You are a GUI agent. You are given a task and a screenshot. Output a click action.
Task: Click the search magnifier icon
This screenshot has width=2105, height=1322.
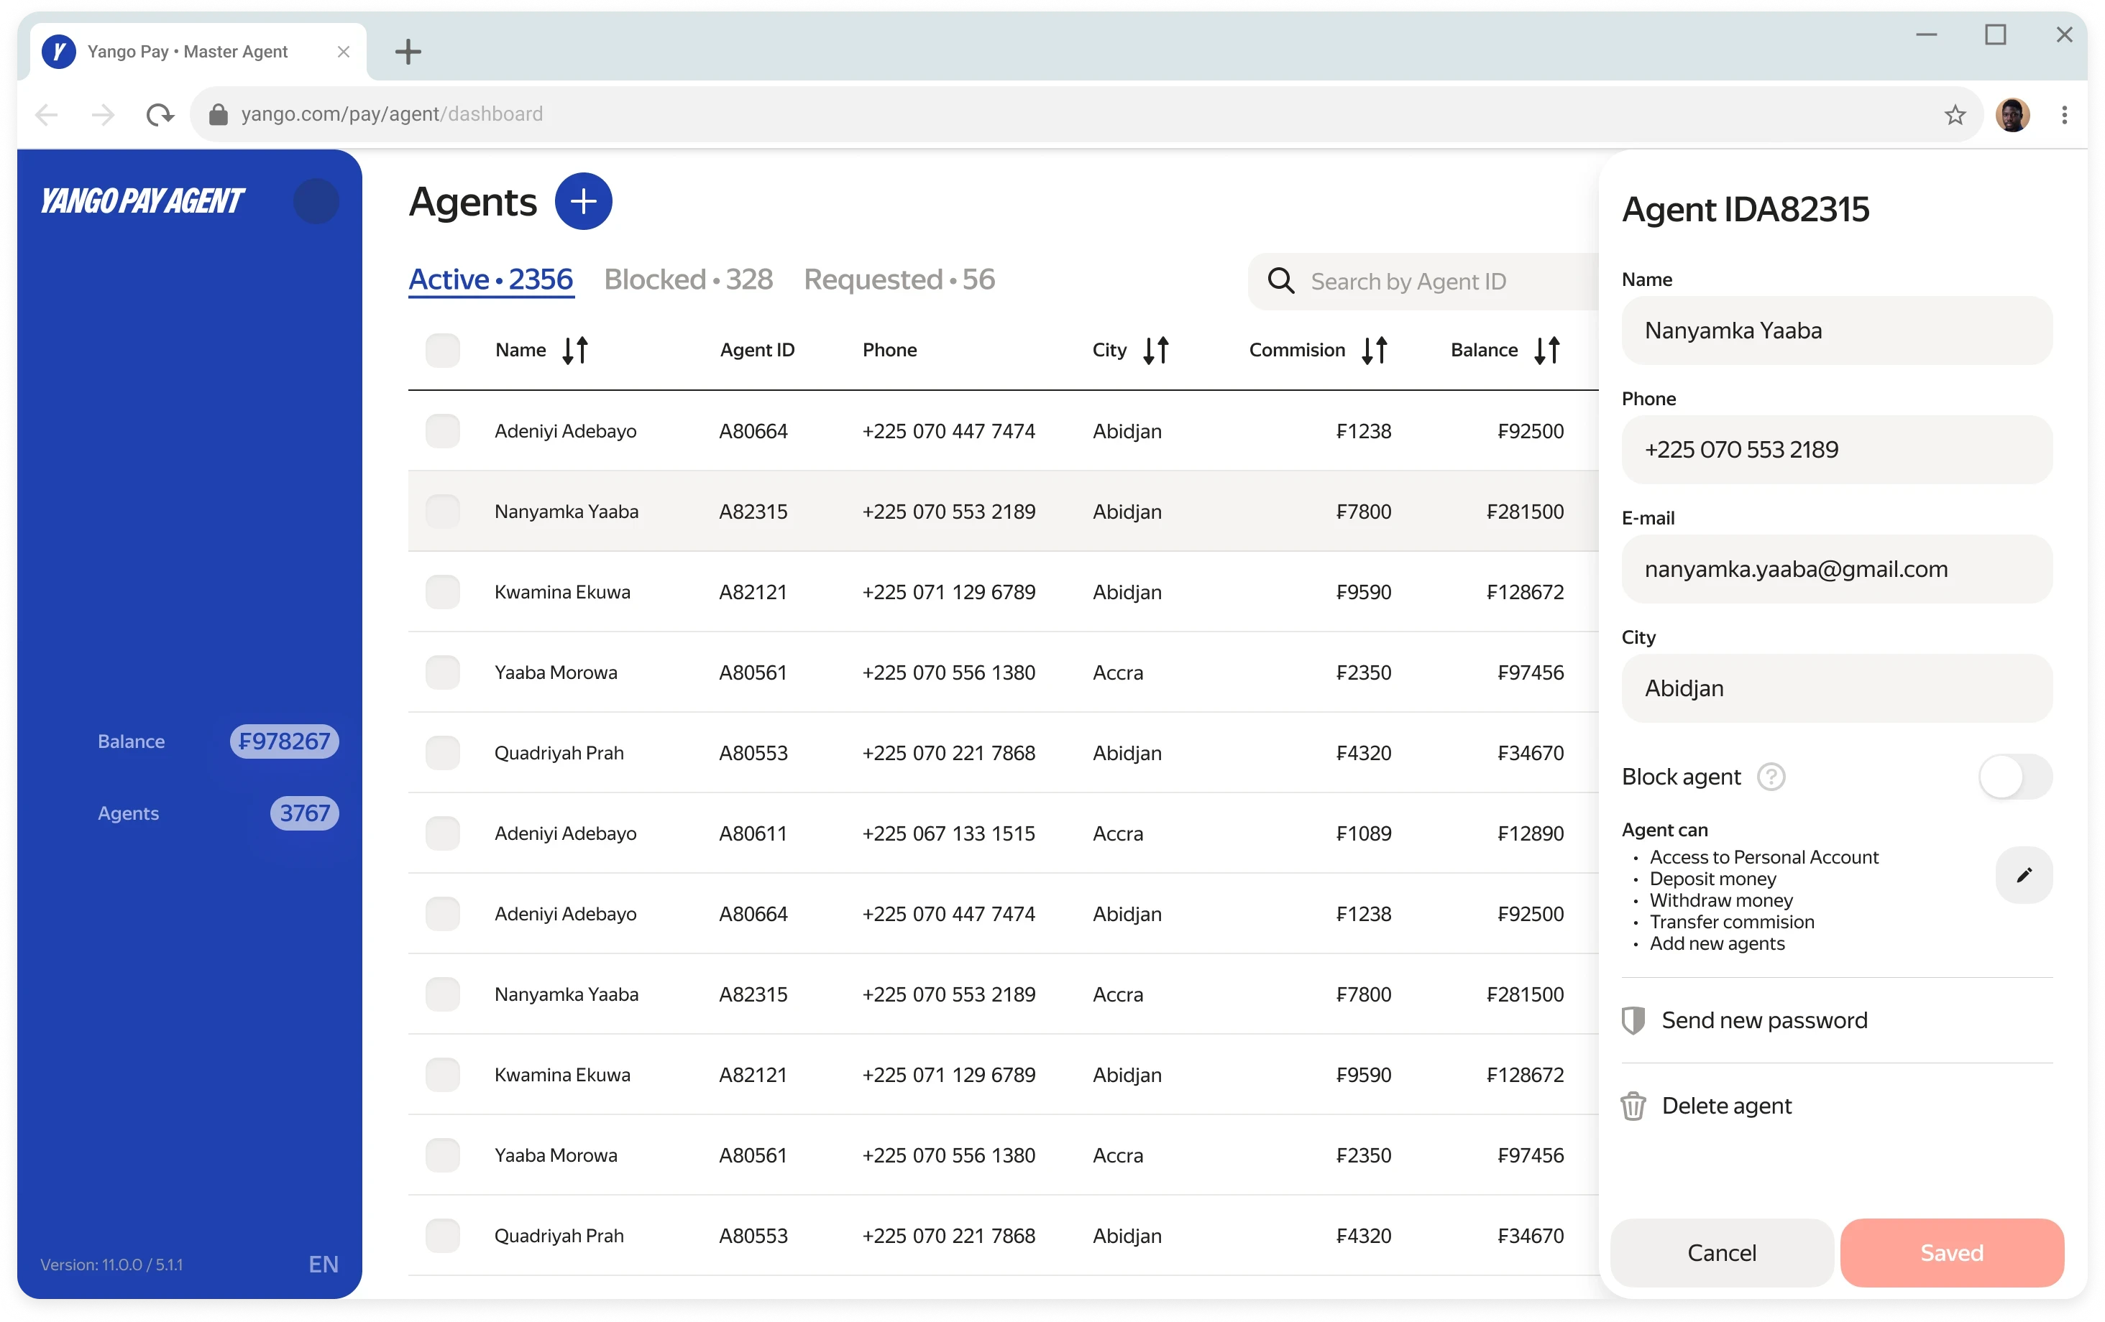(1280, 280)
